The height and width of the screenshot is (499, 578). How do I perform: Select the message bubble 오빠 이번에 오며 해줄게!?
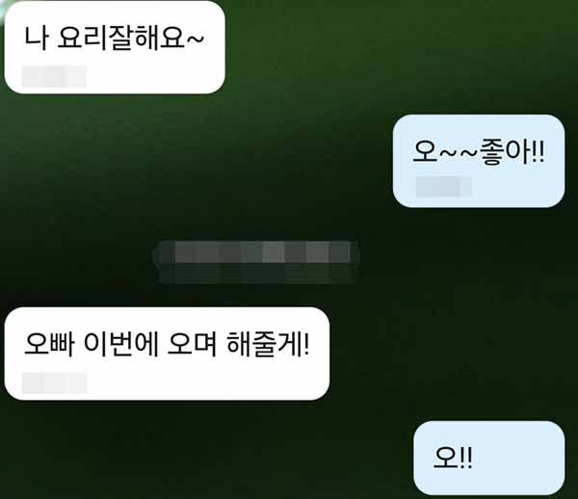tap(167, 354)
